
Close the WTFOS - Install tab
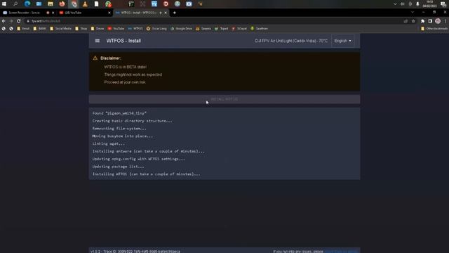pos(166,13)
